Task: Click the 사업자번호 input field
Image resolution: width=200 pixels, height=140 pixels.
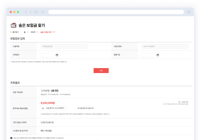Action: pos(165,47)
